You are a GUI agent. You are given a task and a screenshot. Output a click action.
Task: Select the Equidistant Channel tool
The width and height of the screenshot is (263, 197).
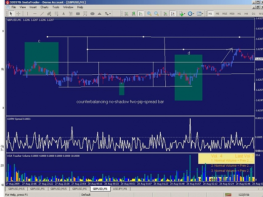(x=49, y=14)
